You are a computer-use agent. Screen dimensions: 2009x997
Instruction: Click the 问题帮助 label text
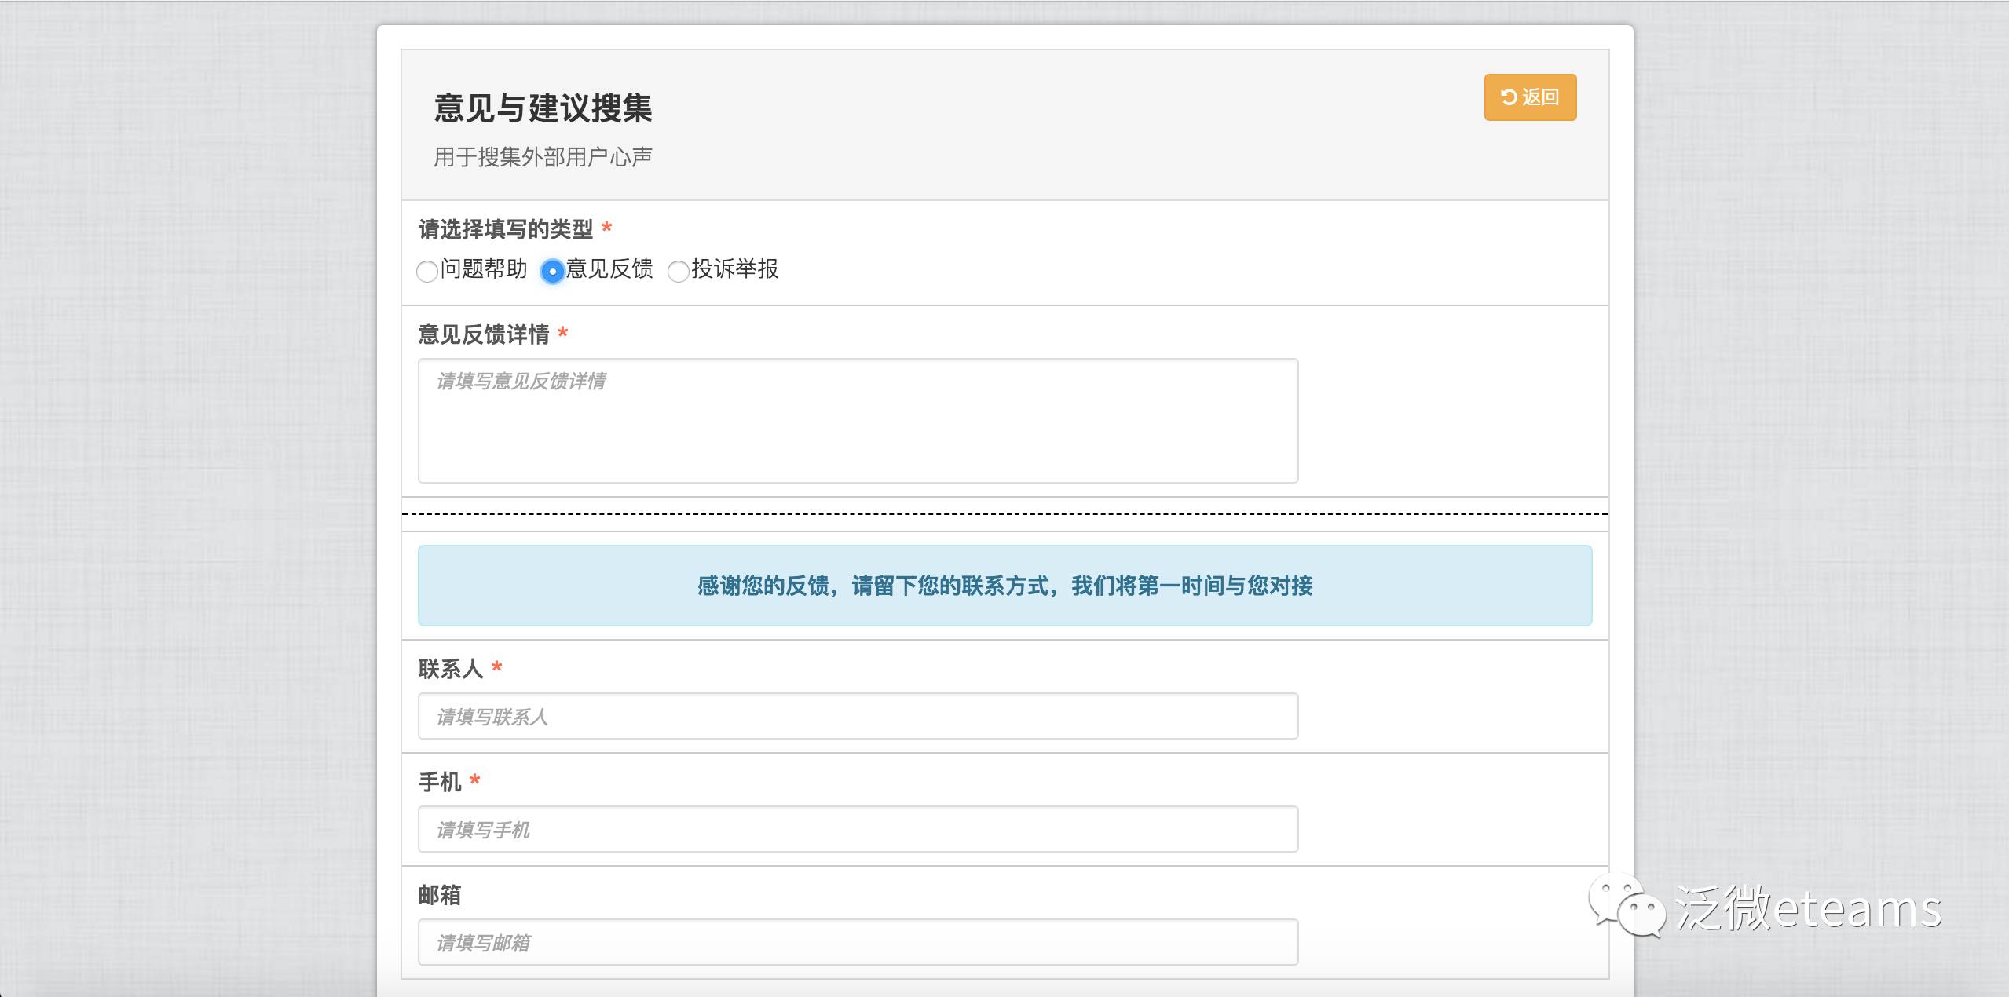484,269
